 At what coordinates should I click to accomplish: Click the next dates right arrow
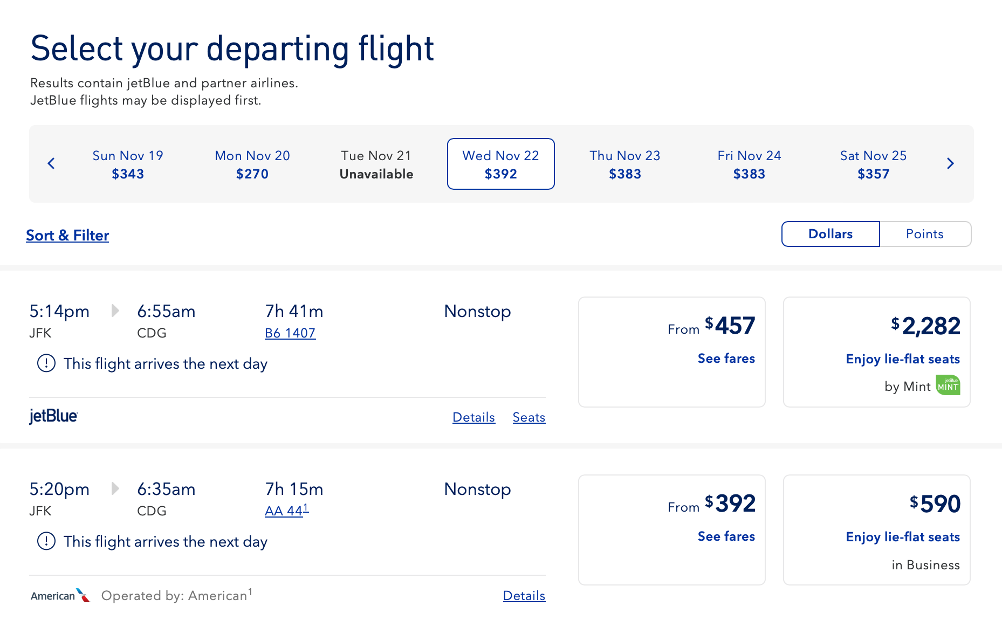950,163
